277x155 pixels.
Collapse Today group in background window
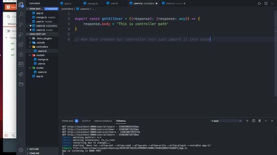[x=6, y=37]
